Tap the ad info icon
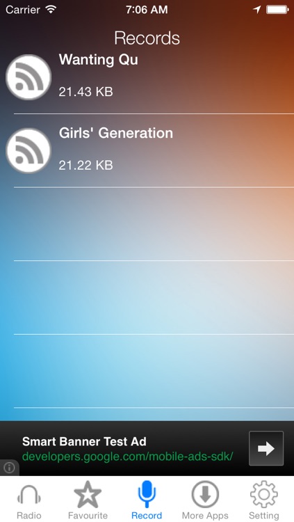Viewport: 294px width, 522px height. tap(9, 468)
